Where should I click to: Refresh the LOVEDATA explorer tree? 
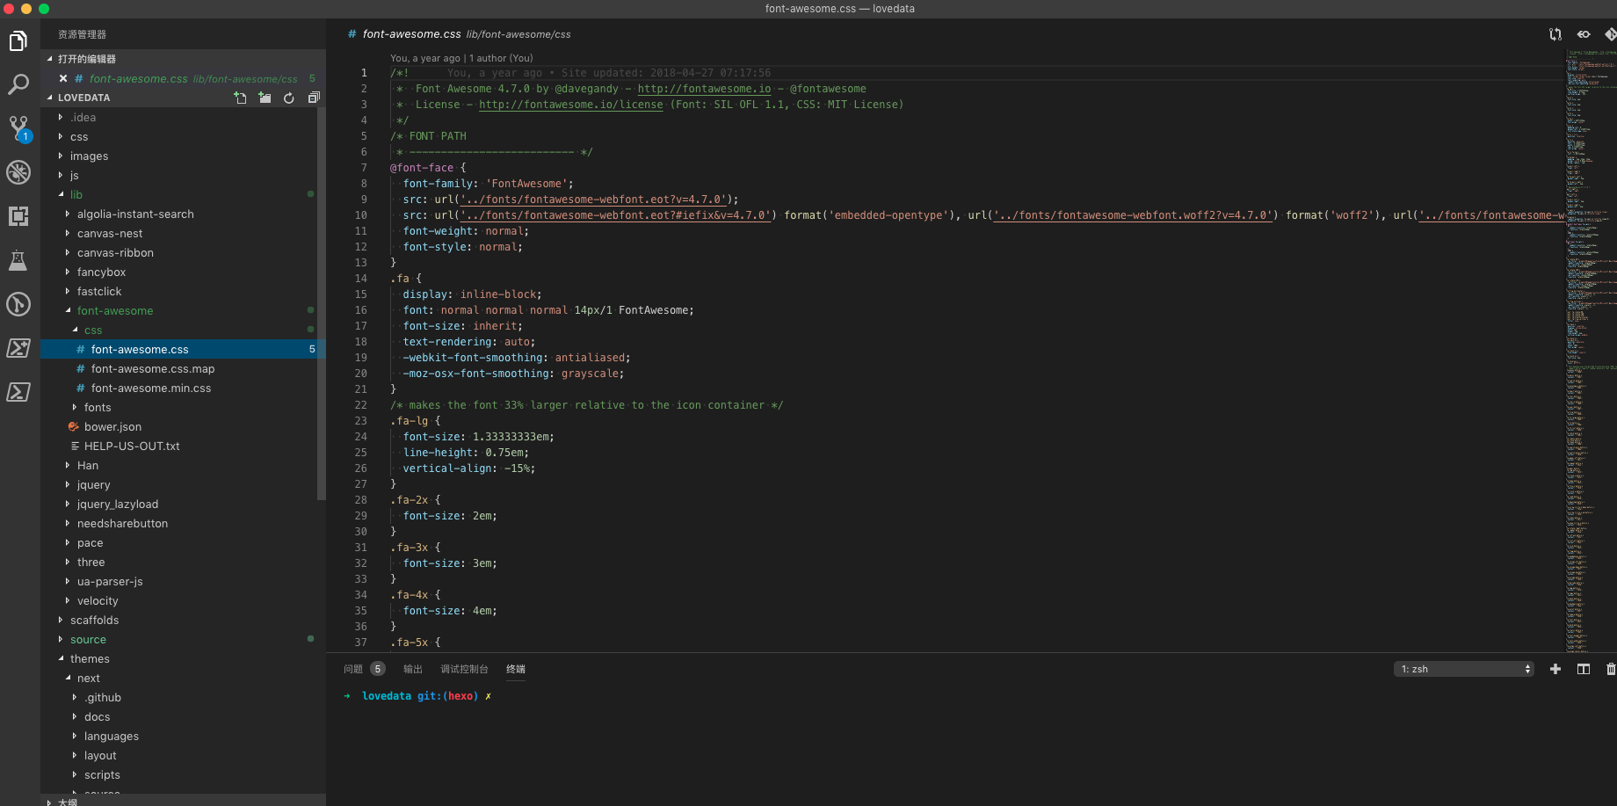point(289,98)
